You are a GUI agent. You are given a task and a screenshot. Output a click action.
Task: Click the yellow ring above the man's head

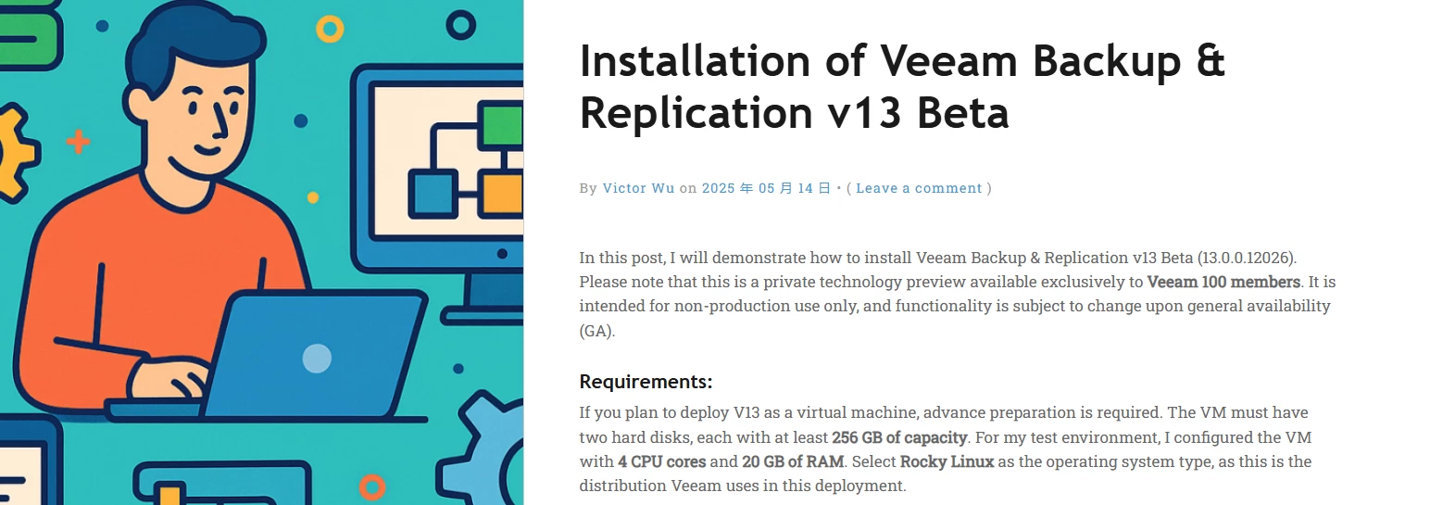click(330, 29)
